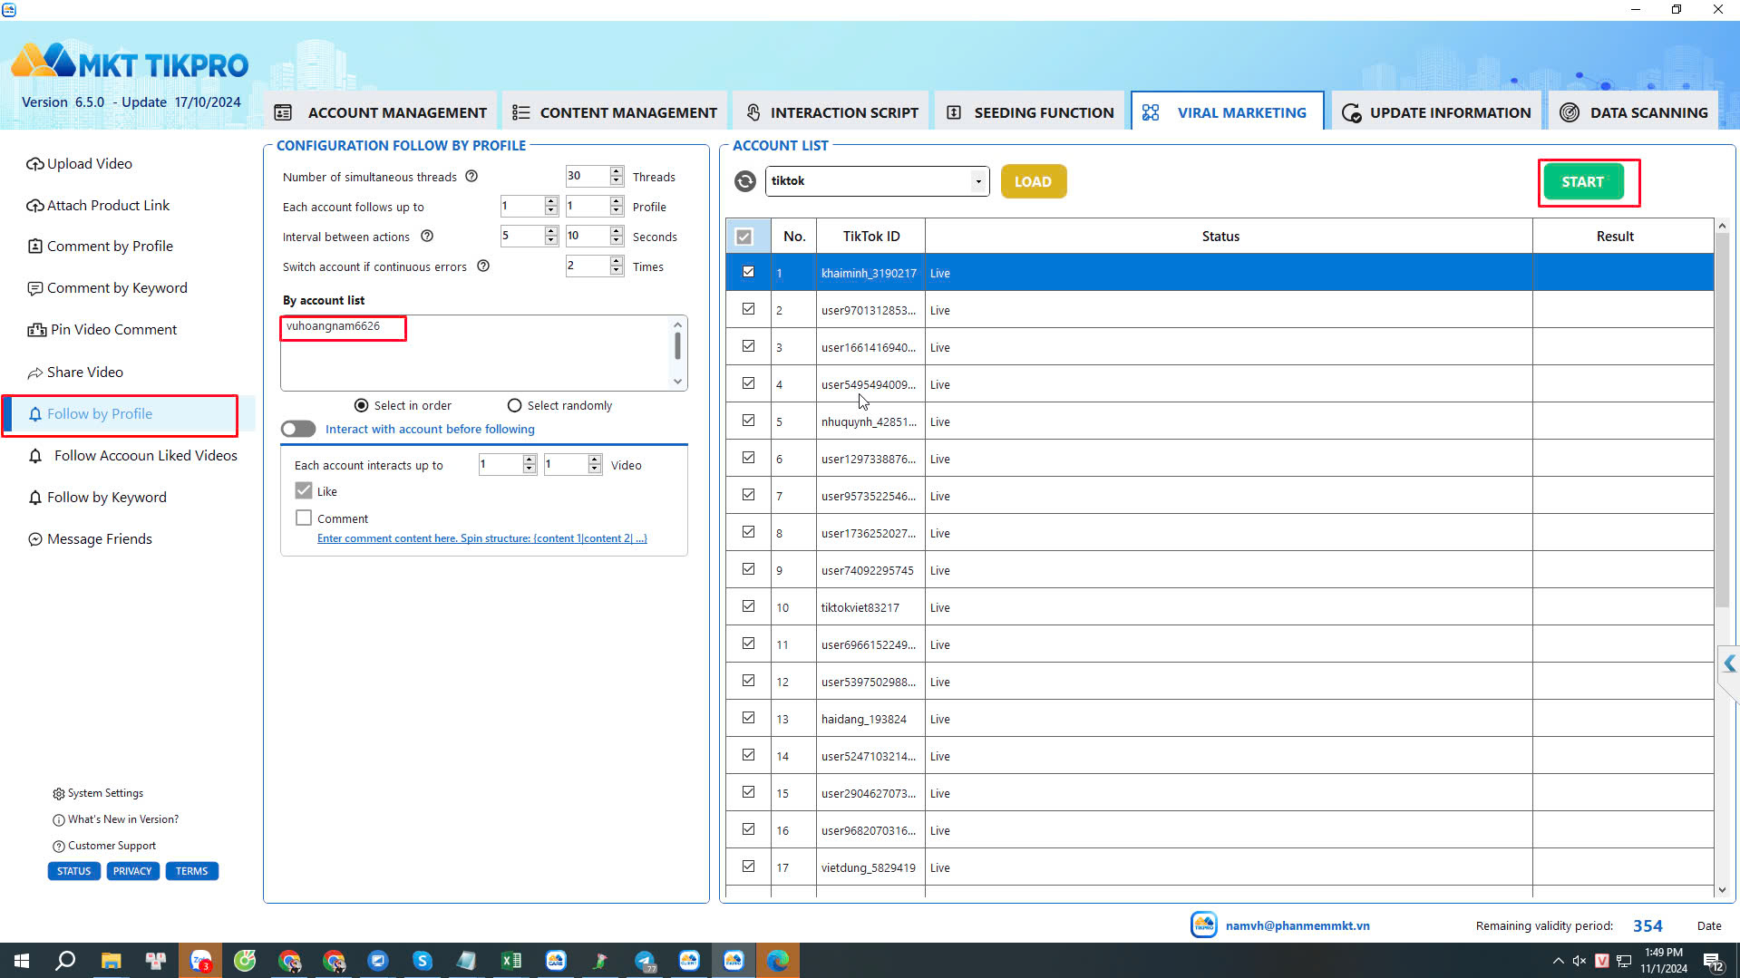Toggle the select-all accounts header checkbox
This screenshot has width=1740, height=978.
click(744, 237)
